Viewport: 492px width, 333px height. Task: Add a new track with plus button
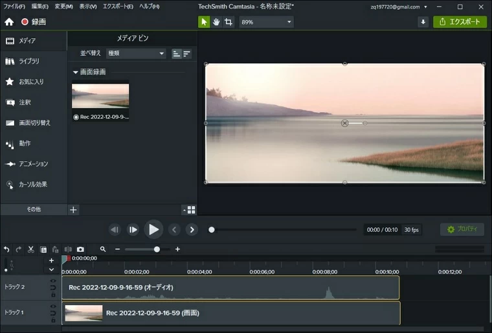pos(51,260)
